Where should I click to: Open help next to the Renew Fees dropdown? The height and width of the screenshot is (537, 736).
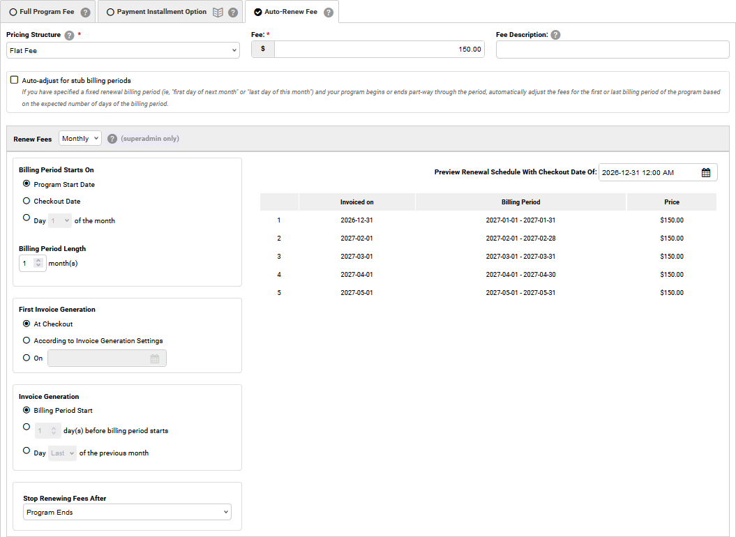click(x=112, y=138)
